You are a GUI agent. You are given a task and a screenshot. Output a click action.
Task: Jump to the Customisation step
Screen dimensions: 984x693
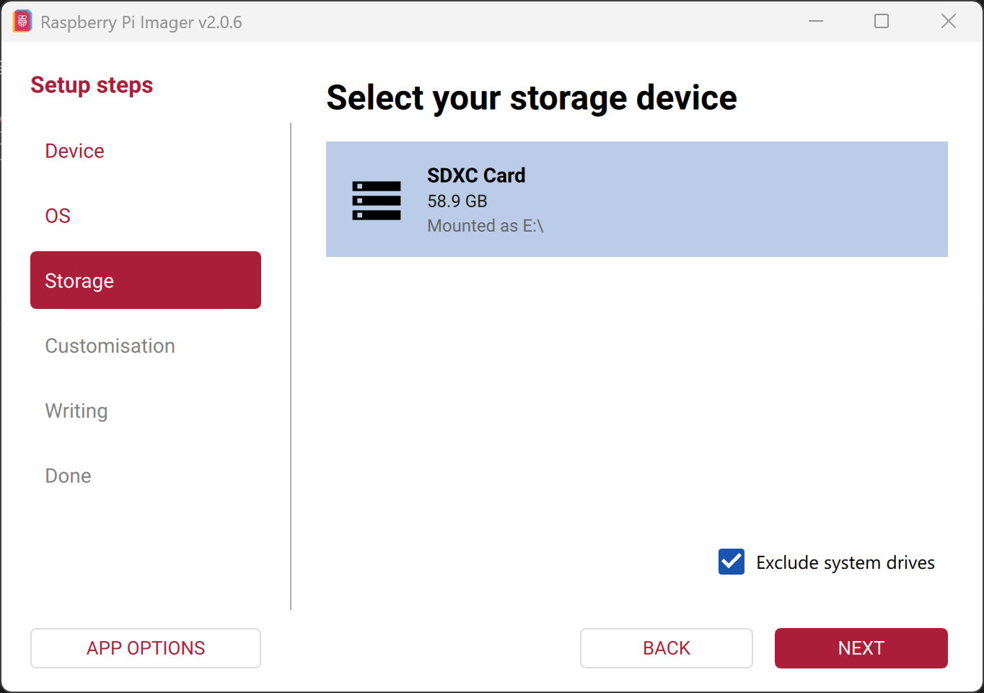(110, 346)
